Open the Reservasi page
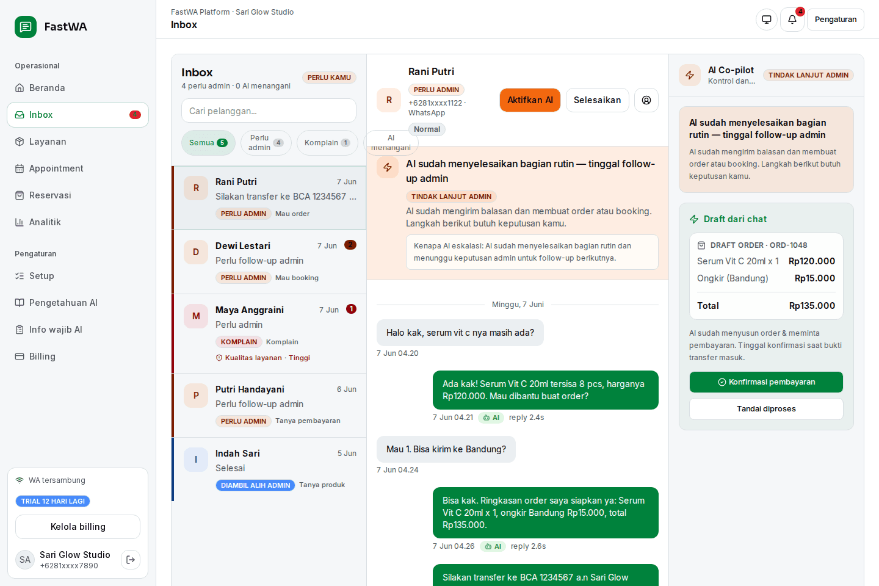This screenshot has width=879, height=586. point(78,195)
